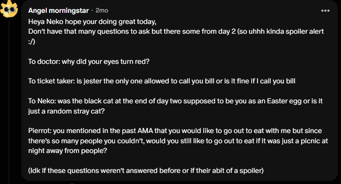Viewport: 341px width, 184px height.
Task: Click the 'Pierrot: you mentioned in the past' line
Action: tap(175, 131)
